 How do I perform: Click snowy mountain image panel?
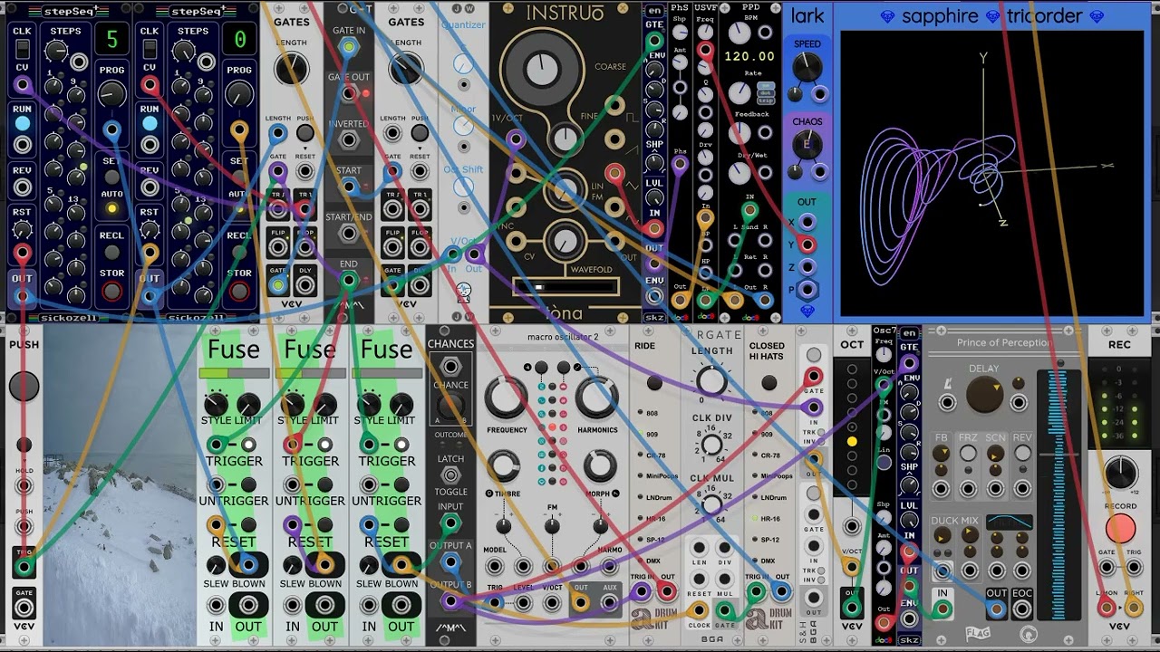pyautogui.click(x=120, y=485)
